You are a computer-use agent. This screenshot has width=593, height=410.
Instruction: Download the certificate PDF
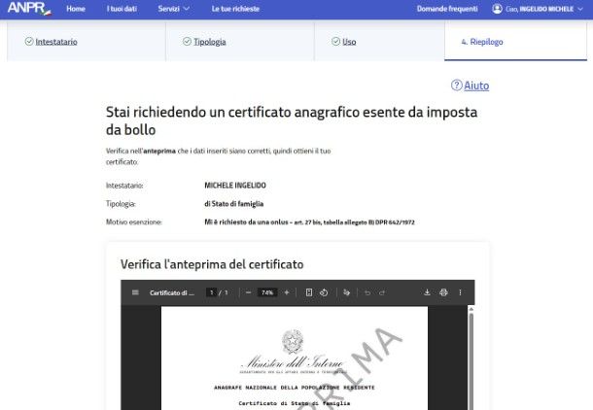point(427,292)
